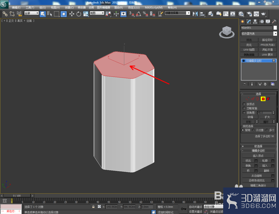Screen dimensions: 279x214
Task: Select the Move tool (four arrows)
Action: tap(72, 14)
